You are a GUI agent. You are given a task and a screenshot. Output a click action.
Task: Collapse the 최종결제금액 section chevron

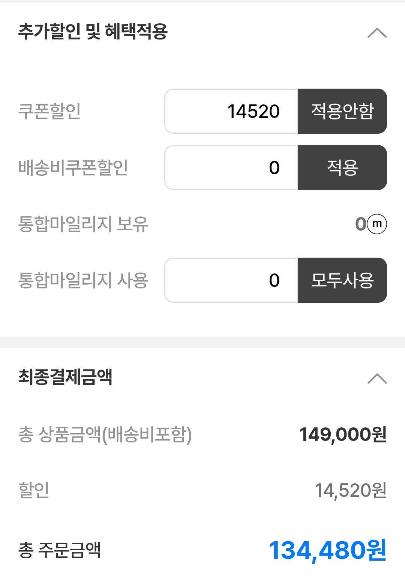(x=377, y=378)
